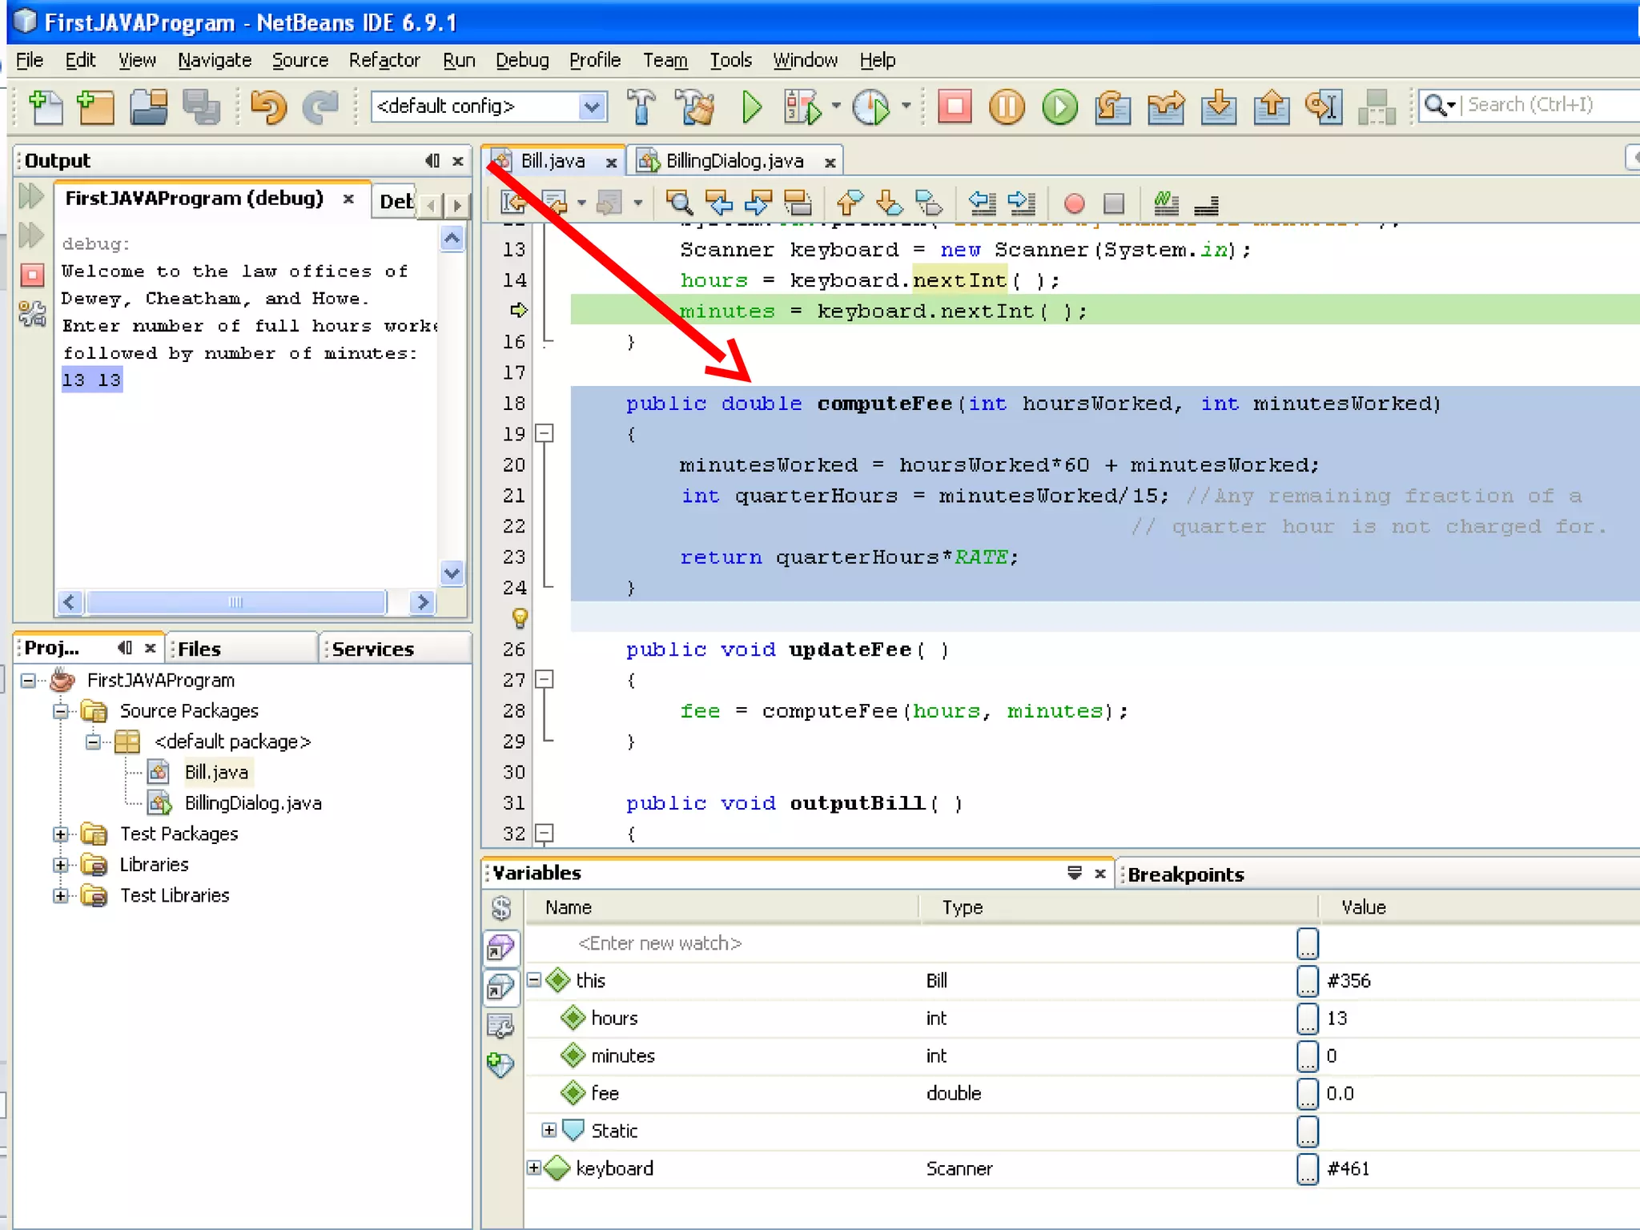1640x1230 pixels.
Task: Click the Undo icon in toolbar
Action: click(x=268, y=107)
